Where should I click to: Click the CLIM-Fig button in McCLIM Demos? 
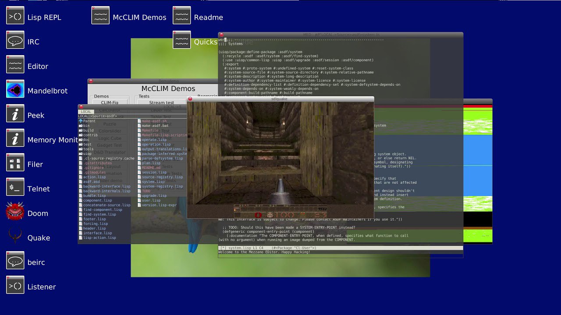tap(110, 103)
